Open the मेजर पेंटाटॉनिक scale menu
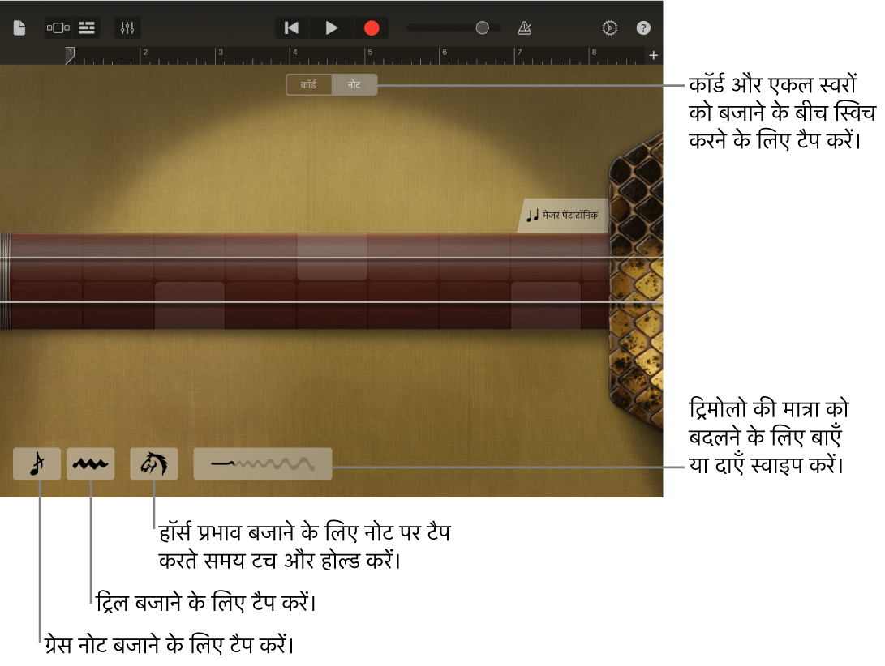Screen dimensions: 885x666 (x=563, y=216)
